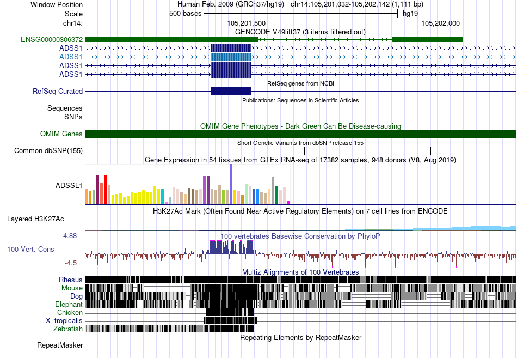
Task: Click the SNPs track label
Action: coord(73,117)
